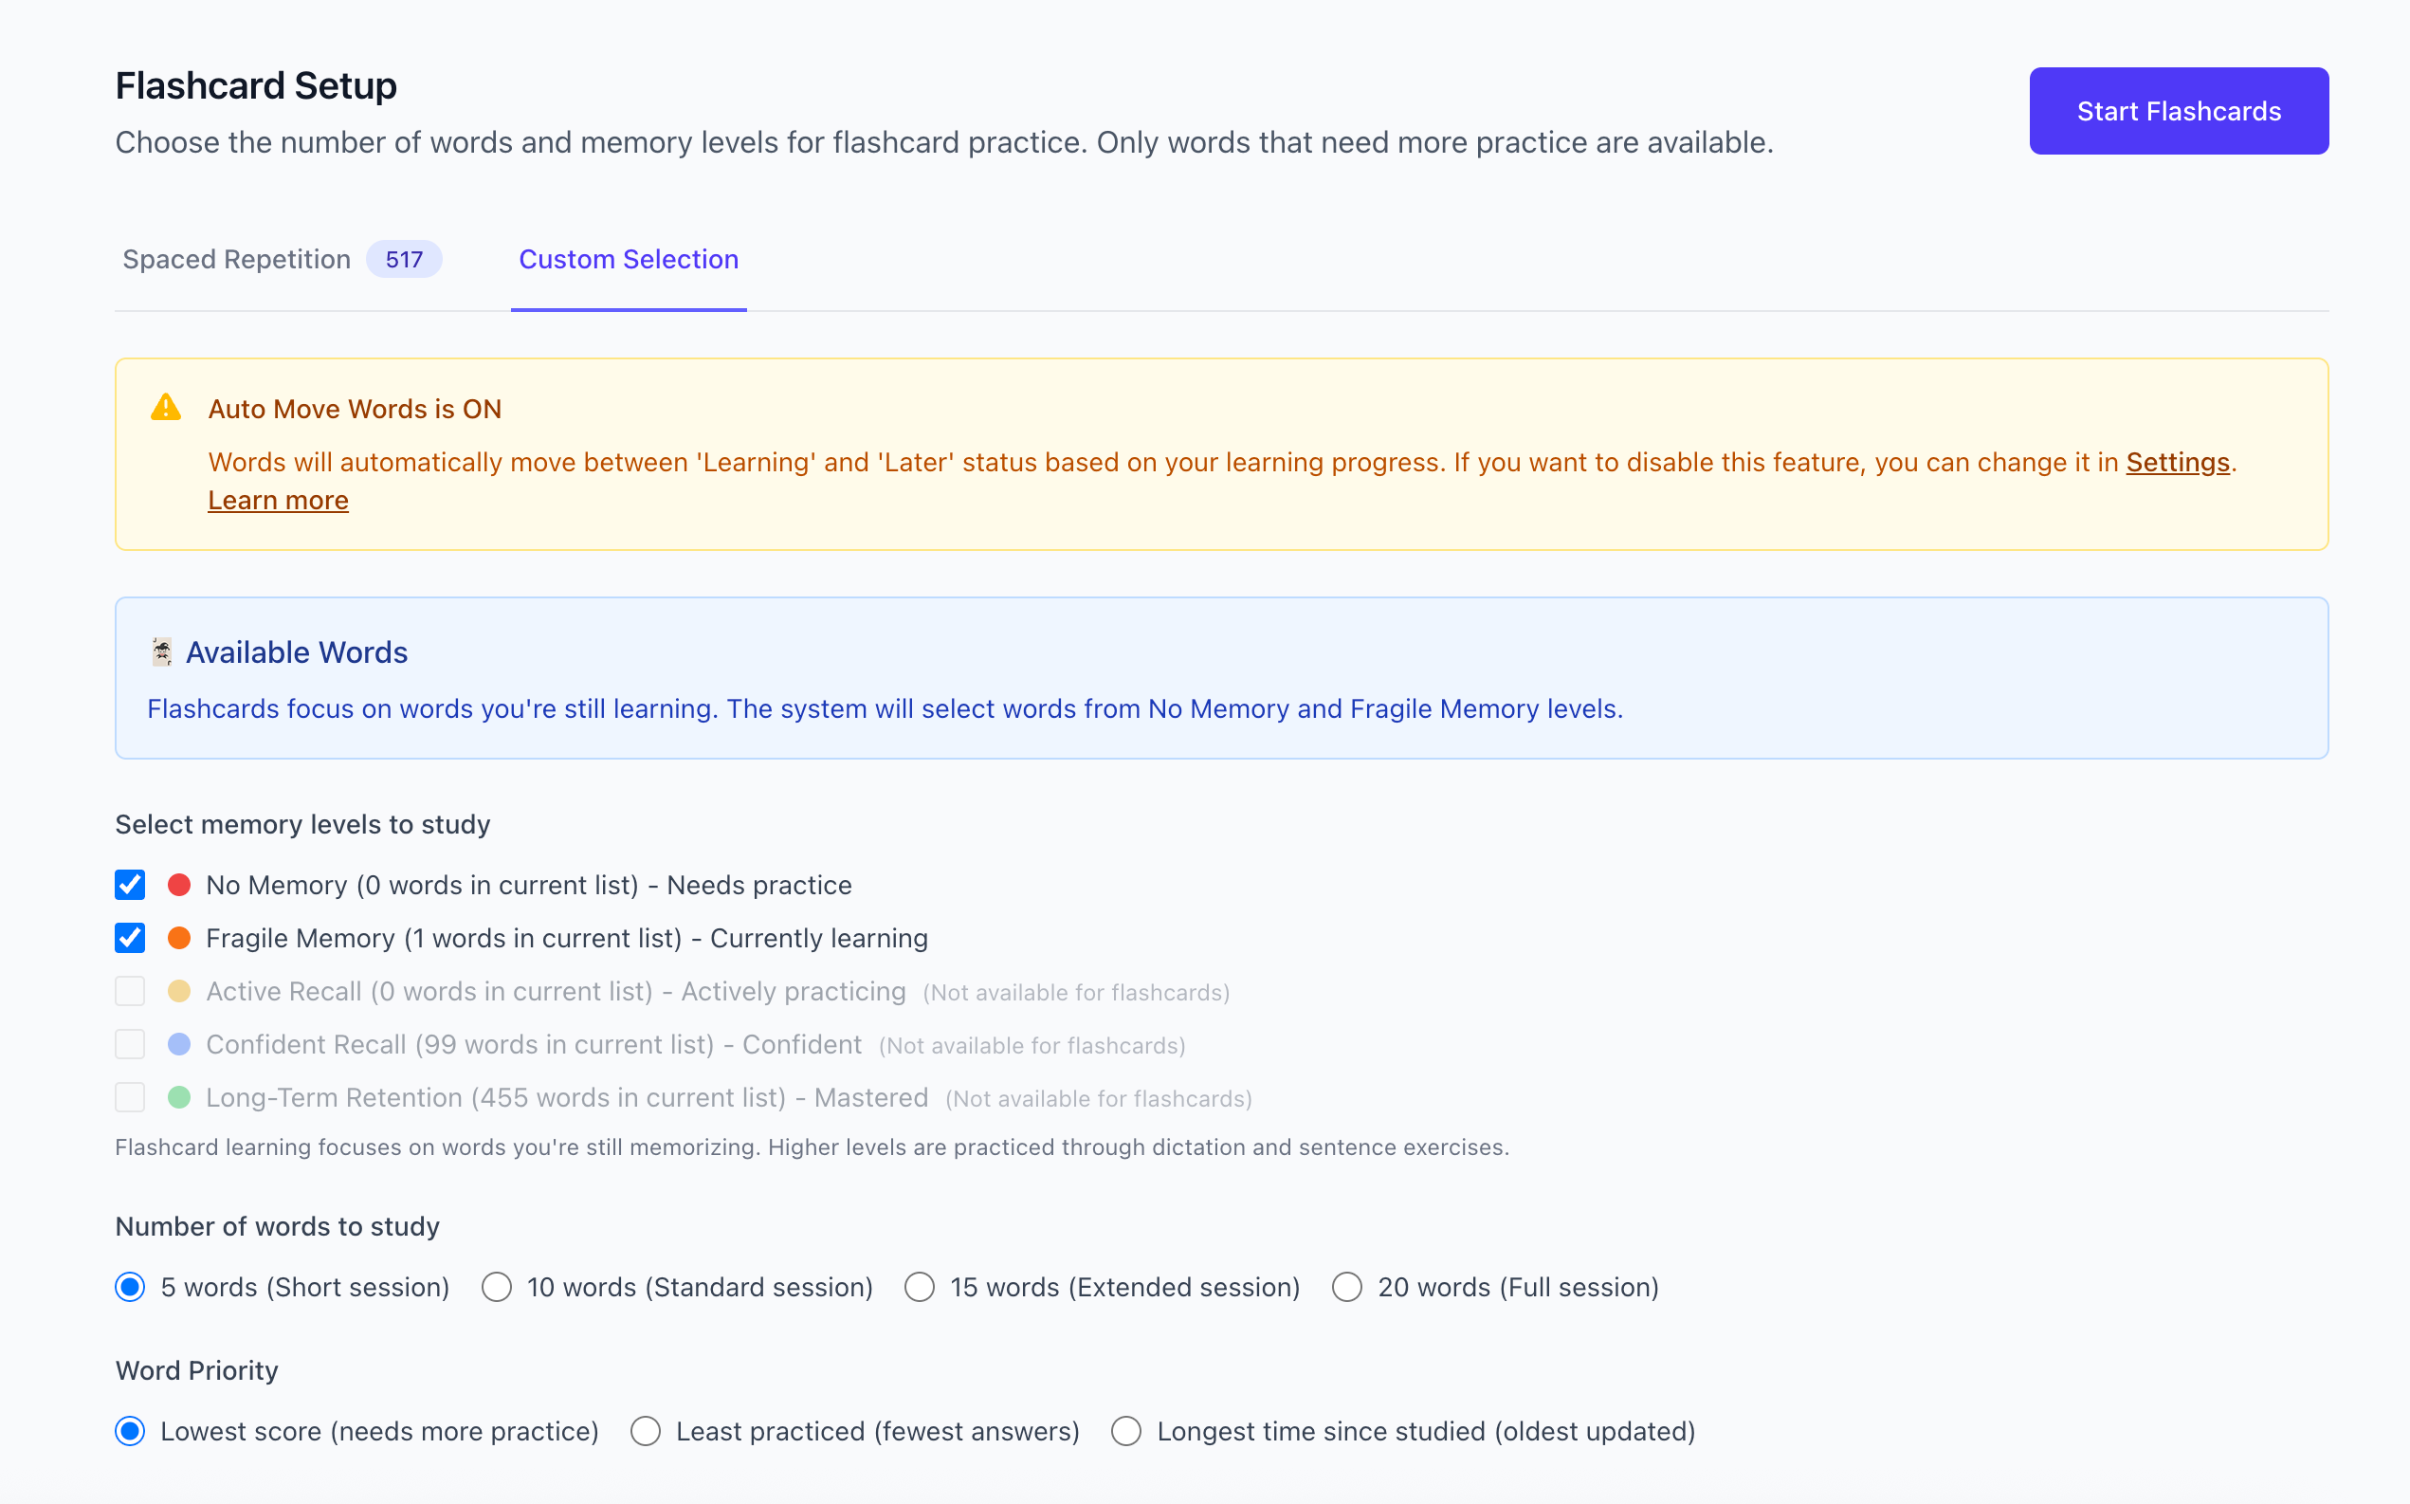Viewport: 2410px width, 1504px height.
Task: Open the Settings link in warning
Action: pyautogui.click(x=2178, y=463)
